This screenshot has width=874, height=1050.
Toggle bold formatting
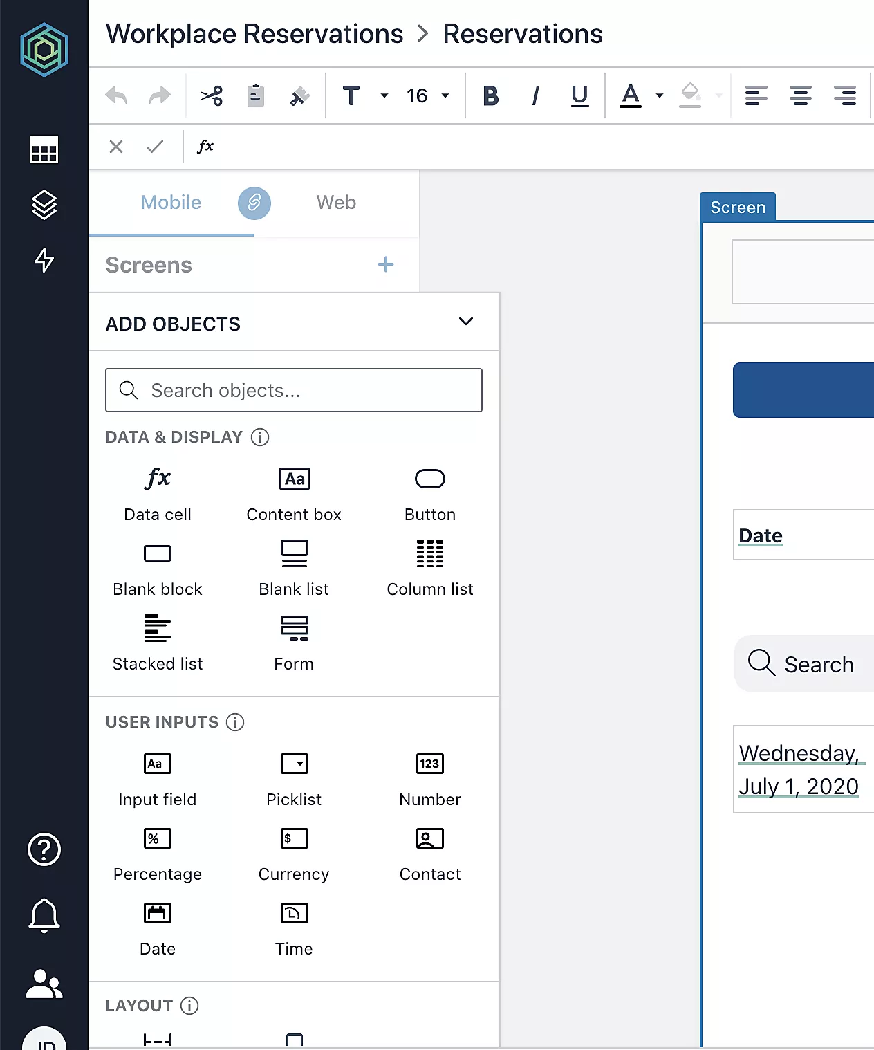pyautogui.click(x=491, y=95)
